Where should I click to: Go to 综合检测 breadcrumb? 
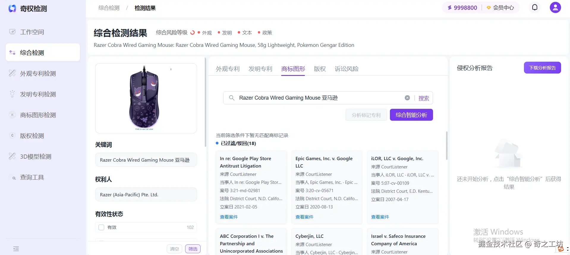(x=109, y=8)
